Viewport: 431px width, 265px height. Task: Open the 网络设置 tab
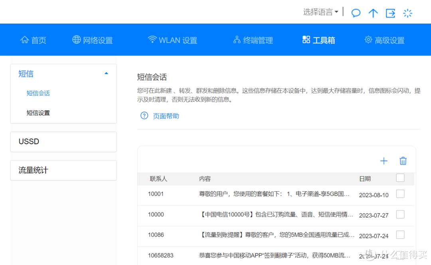93,40
